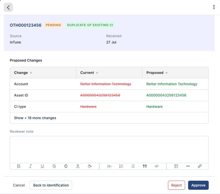This screenshot has height=194, width=220.
Task: Insert a table into the note
Action: [x=176, y=166]
